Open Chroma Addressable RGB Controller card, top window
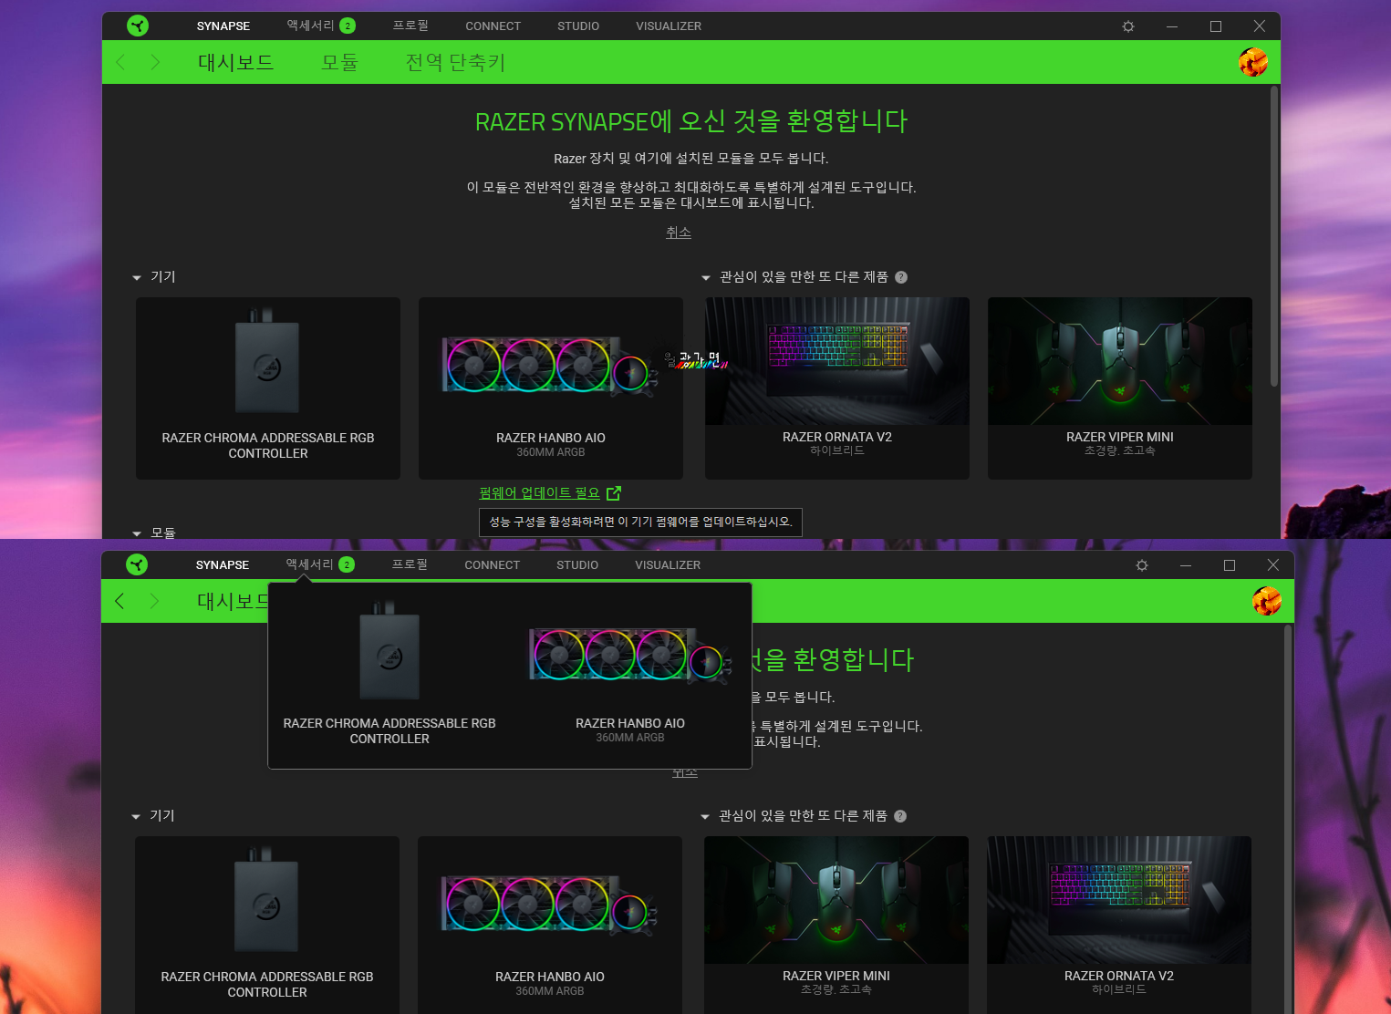Image resolution: width=1391 pixels, height=1014 pixels. 268,388
